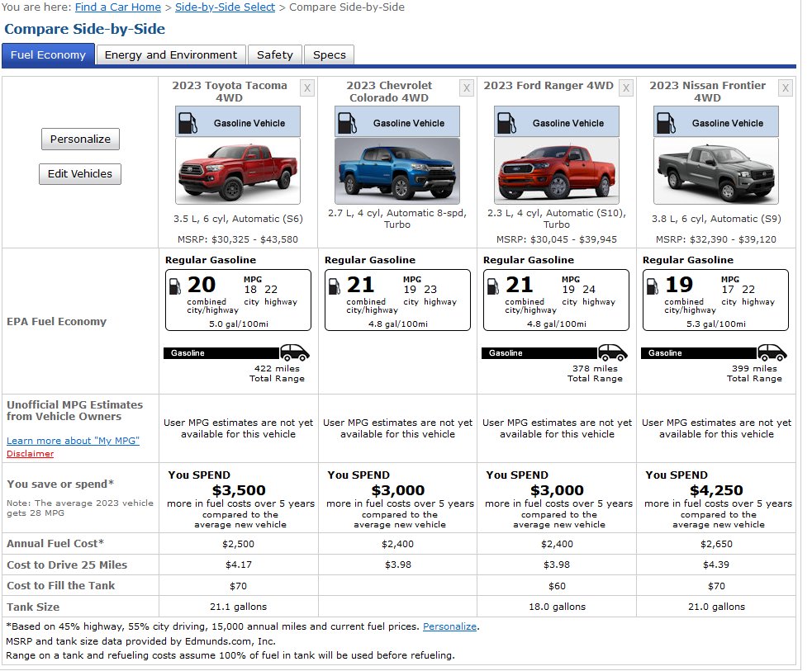Open the Learn more about "My MPG" link
Viewport: 812px width, 671px height.
point(73,441)
